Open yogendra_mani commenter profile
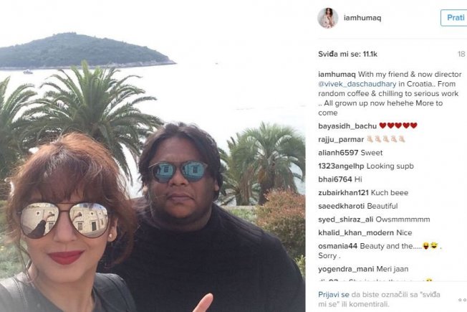 click(x=346, y=269)
